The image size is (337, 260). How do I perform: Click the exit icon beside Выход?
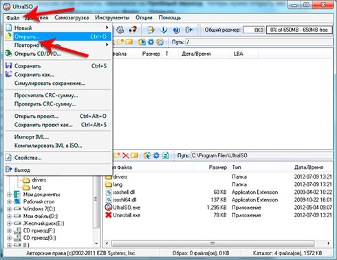[x=9, y=170]
